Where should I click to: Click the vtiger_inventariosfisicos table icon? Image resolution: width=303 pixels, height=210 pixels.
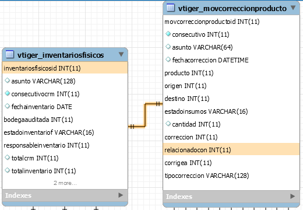[10, 54]
